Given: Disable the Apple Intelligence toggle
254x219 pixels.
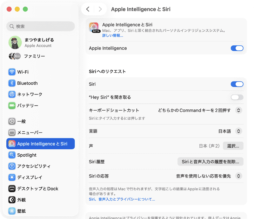Looking at the screenshot, I should pos(237,48).
